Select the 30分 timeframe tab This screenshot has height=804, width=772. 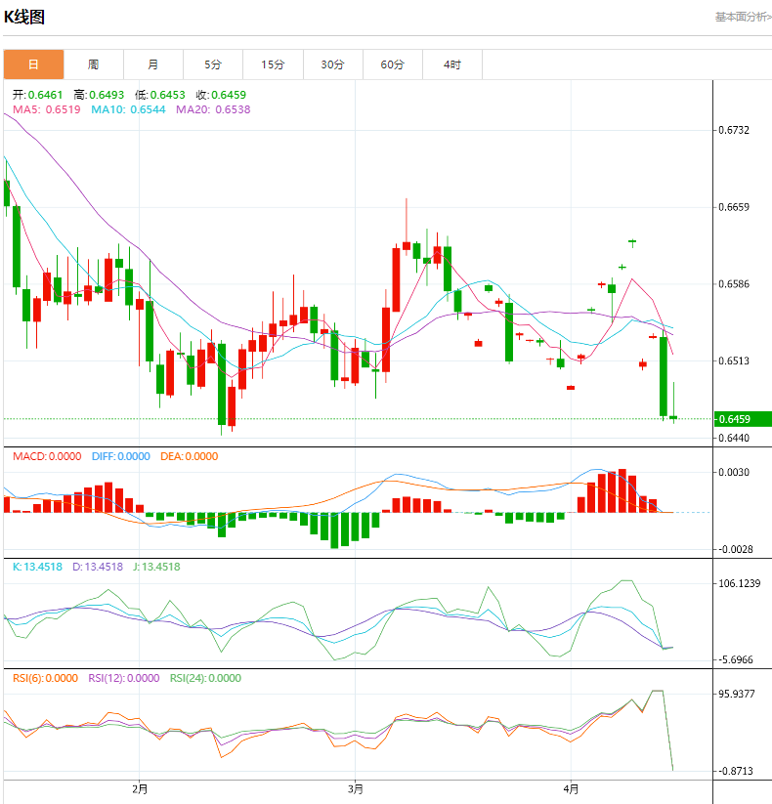click(x=332, y=64)
